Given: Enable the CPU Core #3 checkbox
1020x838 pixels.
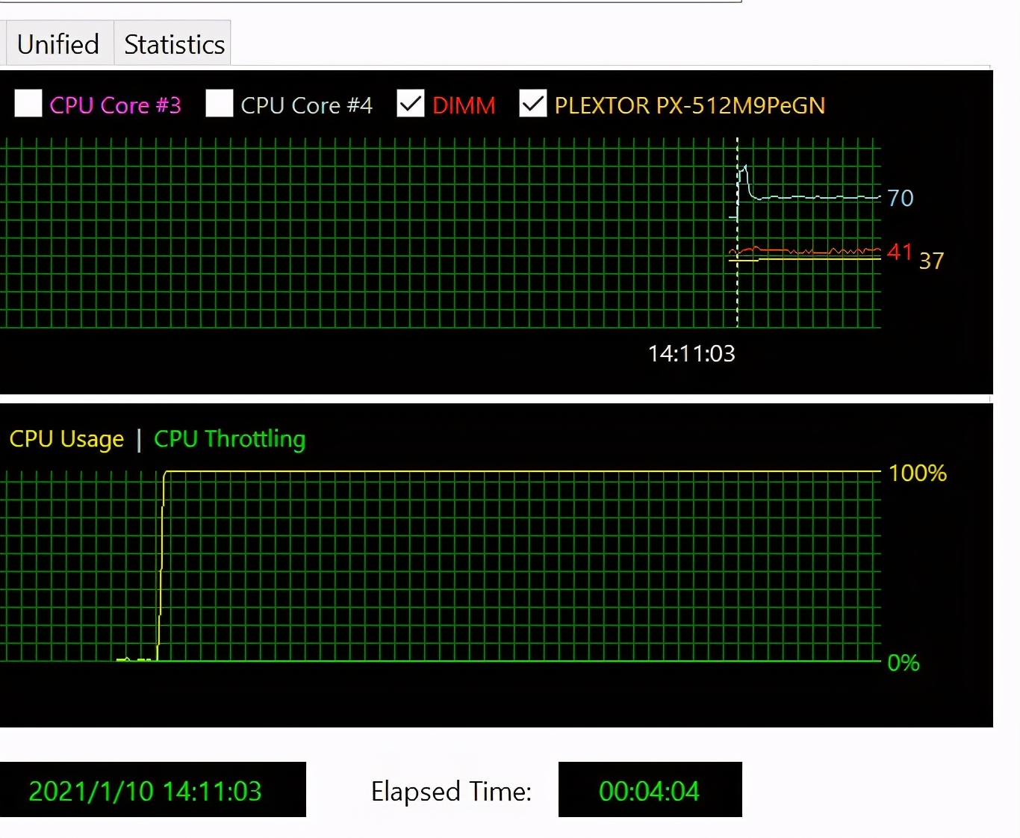Looking at the screenshot, I should [28, 103].
